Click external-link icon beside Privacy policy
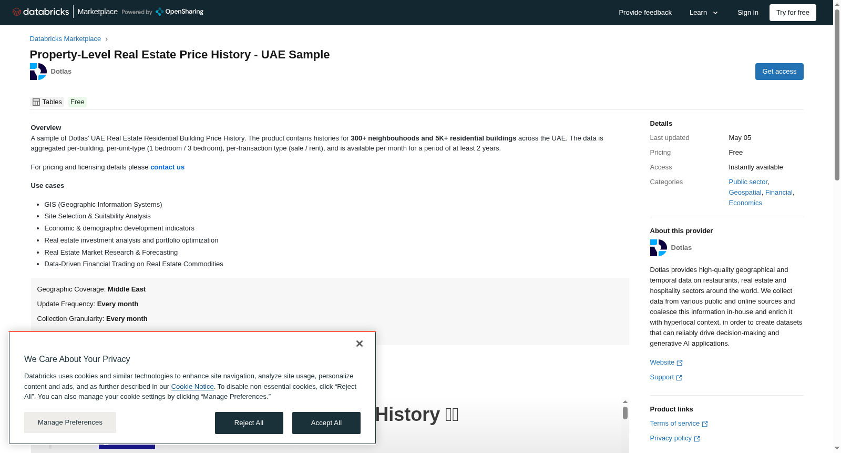The image size is (841, 453). click(697, 439)
